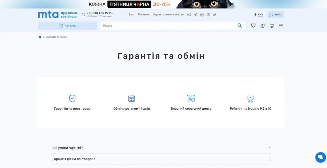This screenshot has width=327, height=168.
Task: Open the wishlist heart icon
Action: pyautogui.click(x=253, y=26)
